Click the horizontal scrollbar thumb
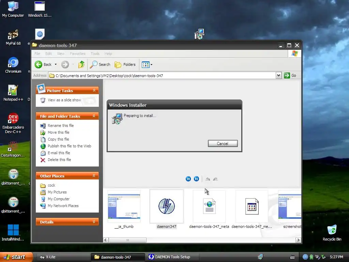Image resolution: width=349 pixels, height=262 pixels. click(x=127, y=240)
